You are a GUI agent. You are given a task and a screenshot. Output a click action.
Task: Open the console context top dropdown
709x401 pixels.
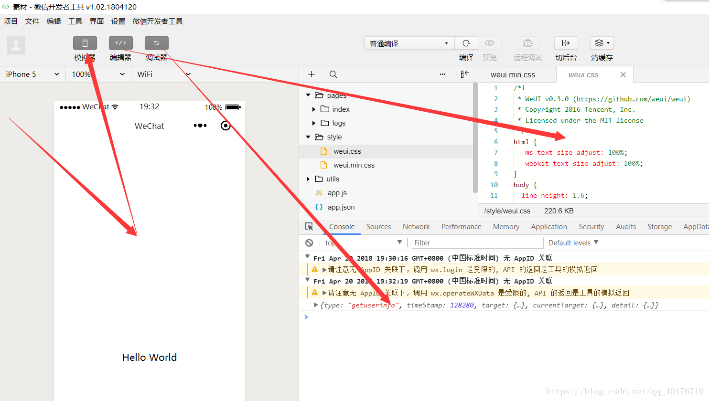coord(364,243)
